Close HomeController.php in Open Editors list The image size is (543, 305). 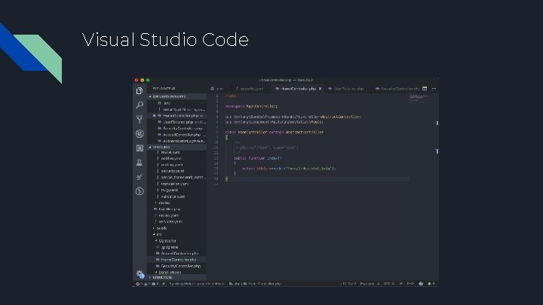[x=155, y=116]
